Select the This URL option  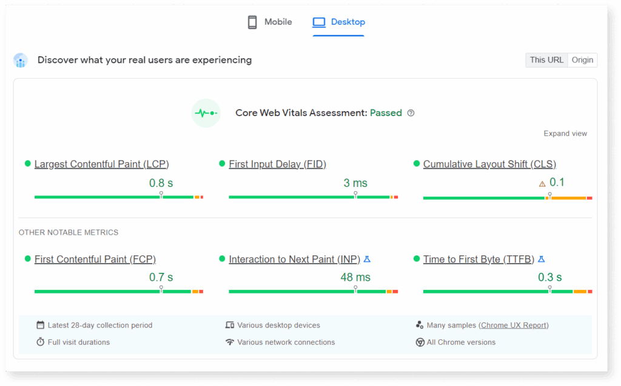coord(546,60)
